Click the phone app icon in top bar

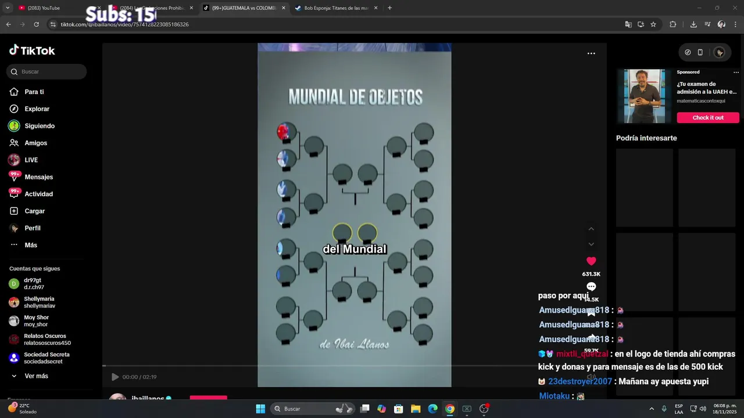pos(700,52)
